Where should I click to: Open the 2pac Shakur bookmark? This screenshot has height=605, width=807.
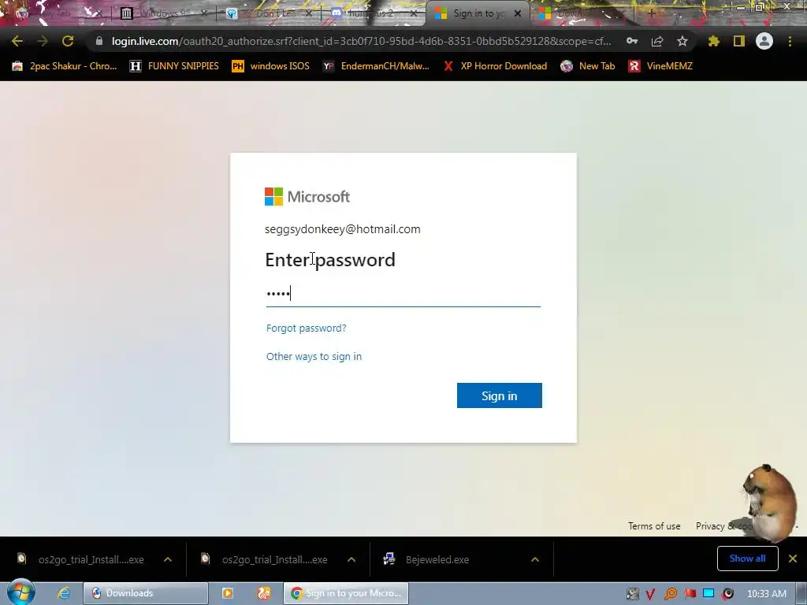[65, 66]
